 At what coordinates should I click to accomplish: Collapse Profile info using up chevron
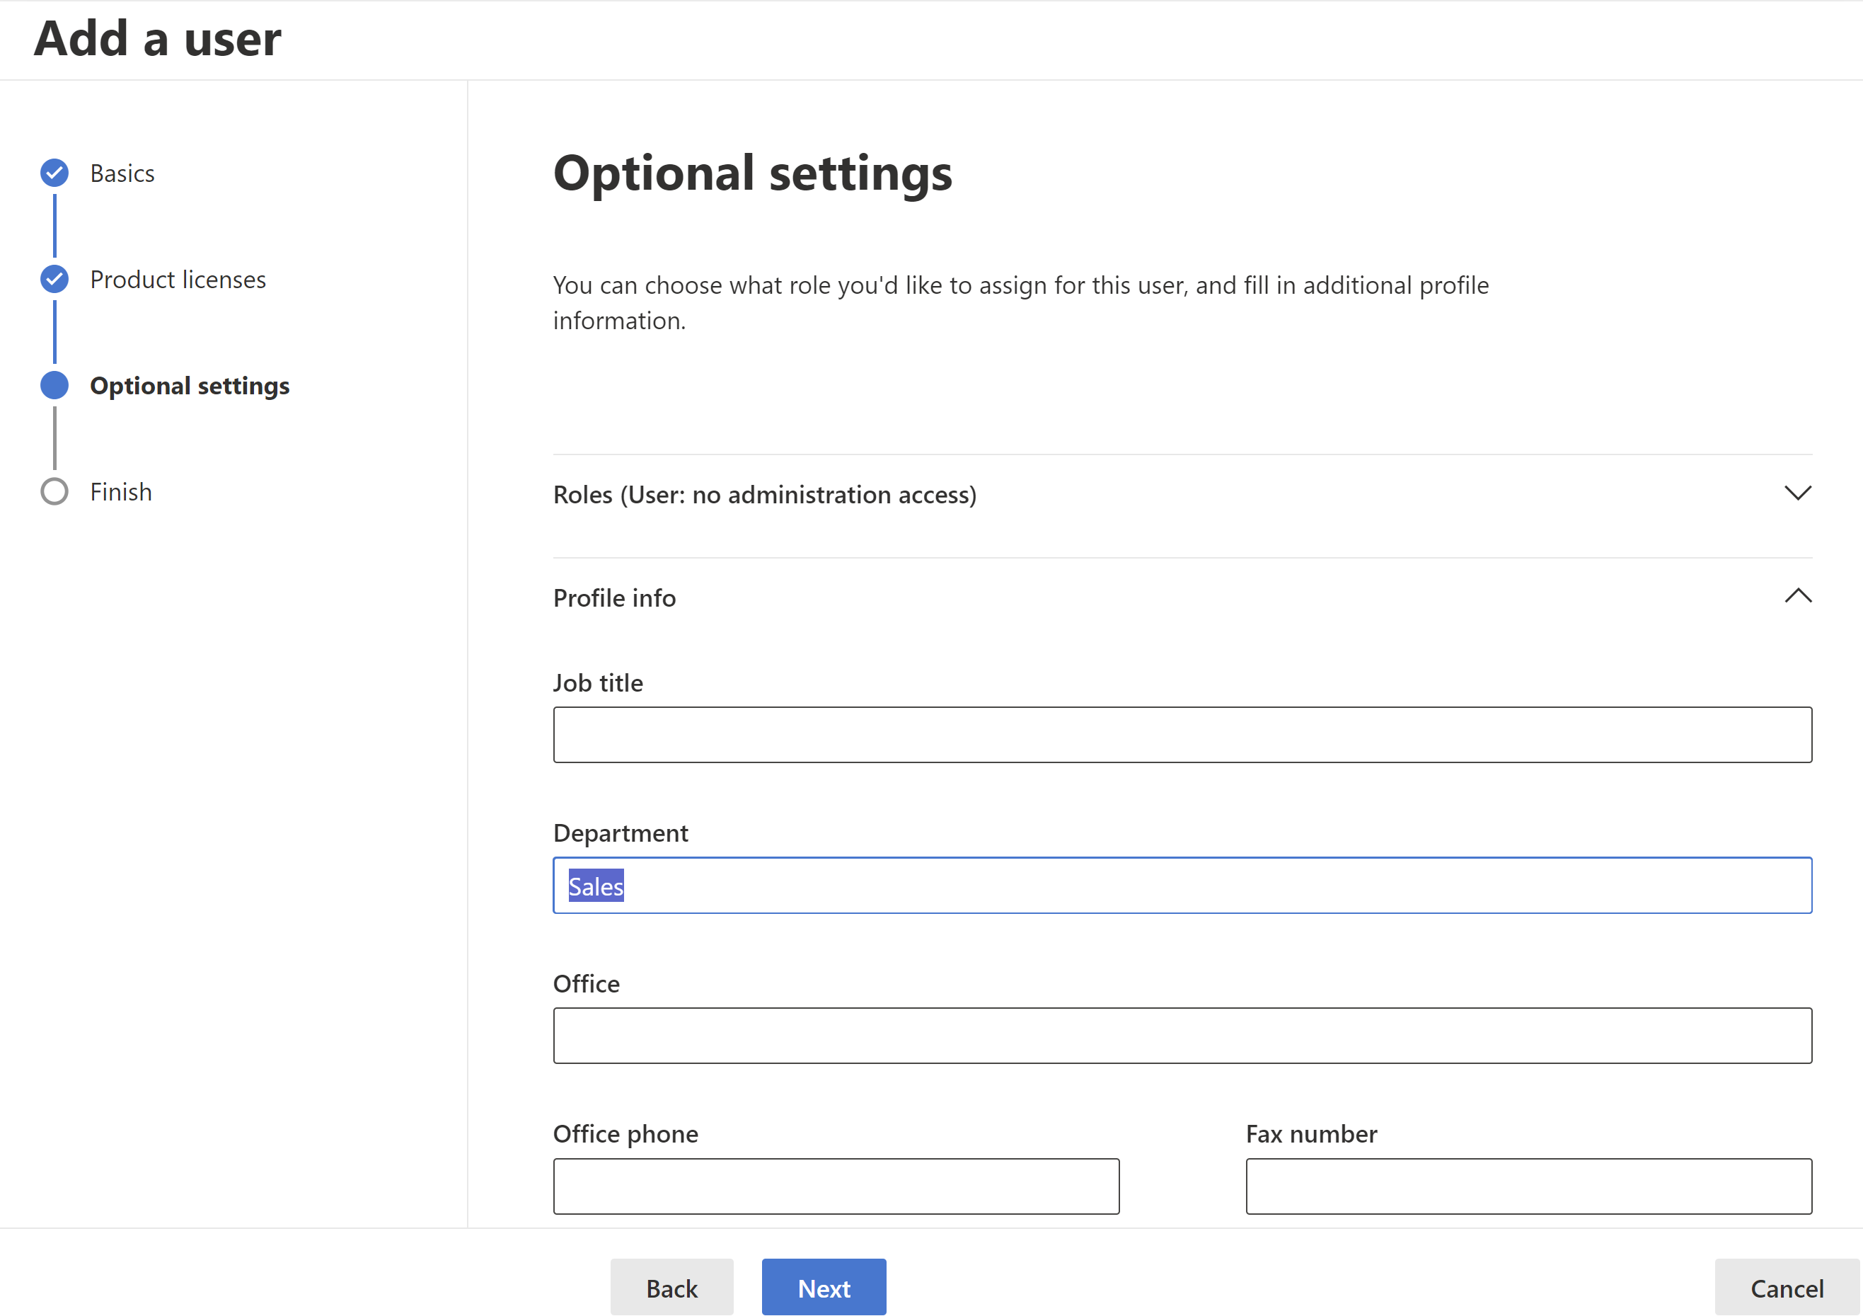click(x=1797, y=597)
